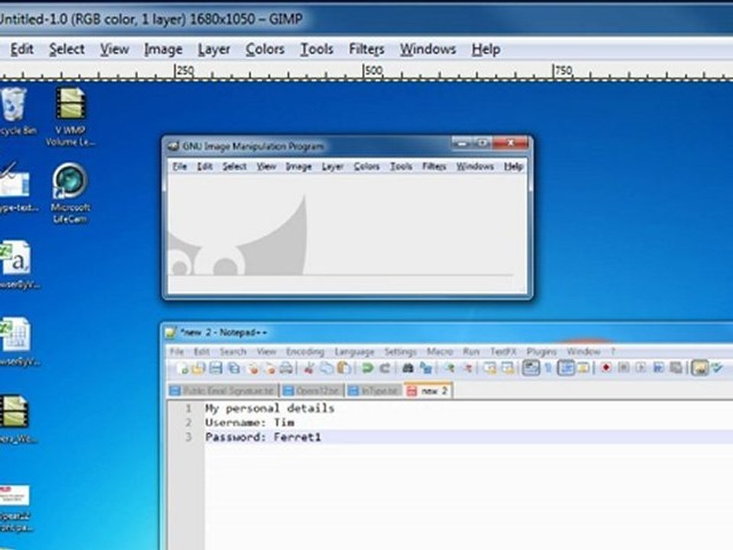Screen dimensions: 733x550
Task: Open the Layer menu in GIMP main menu bar
Action: click(x=214, y=49)
